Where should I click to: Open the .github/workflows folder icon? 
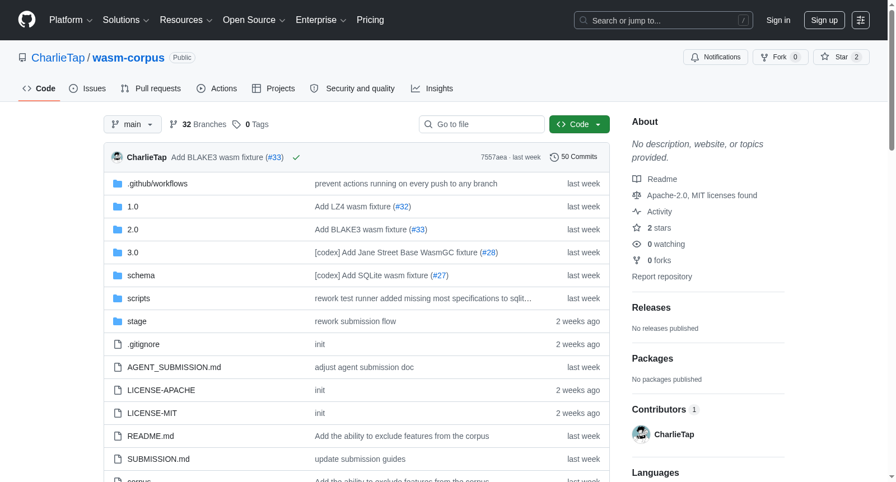coord(118,184)
